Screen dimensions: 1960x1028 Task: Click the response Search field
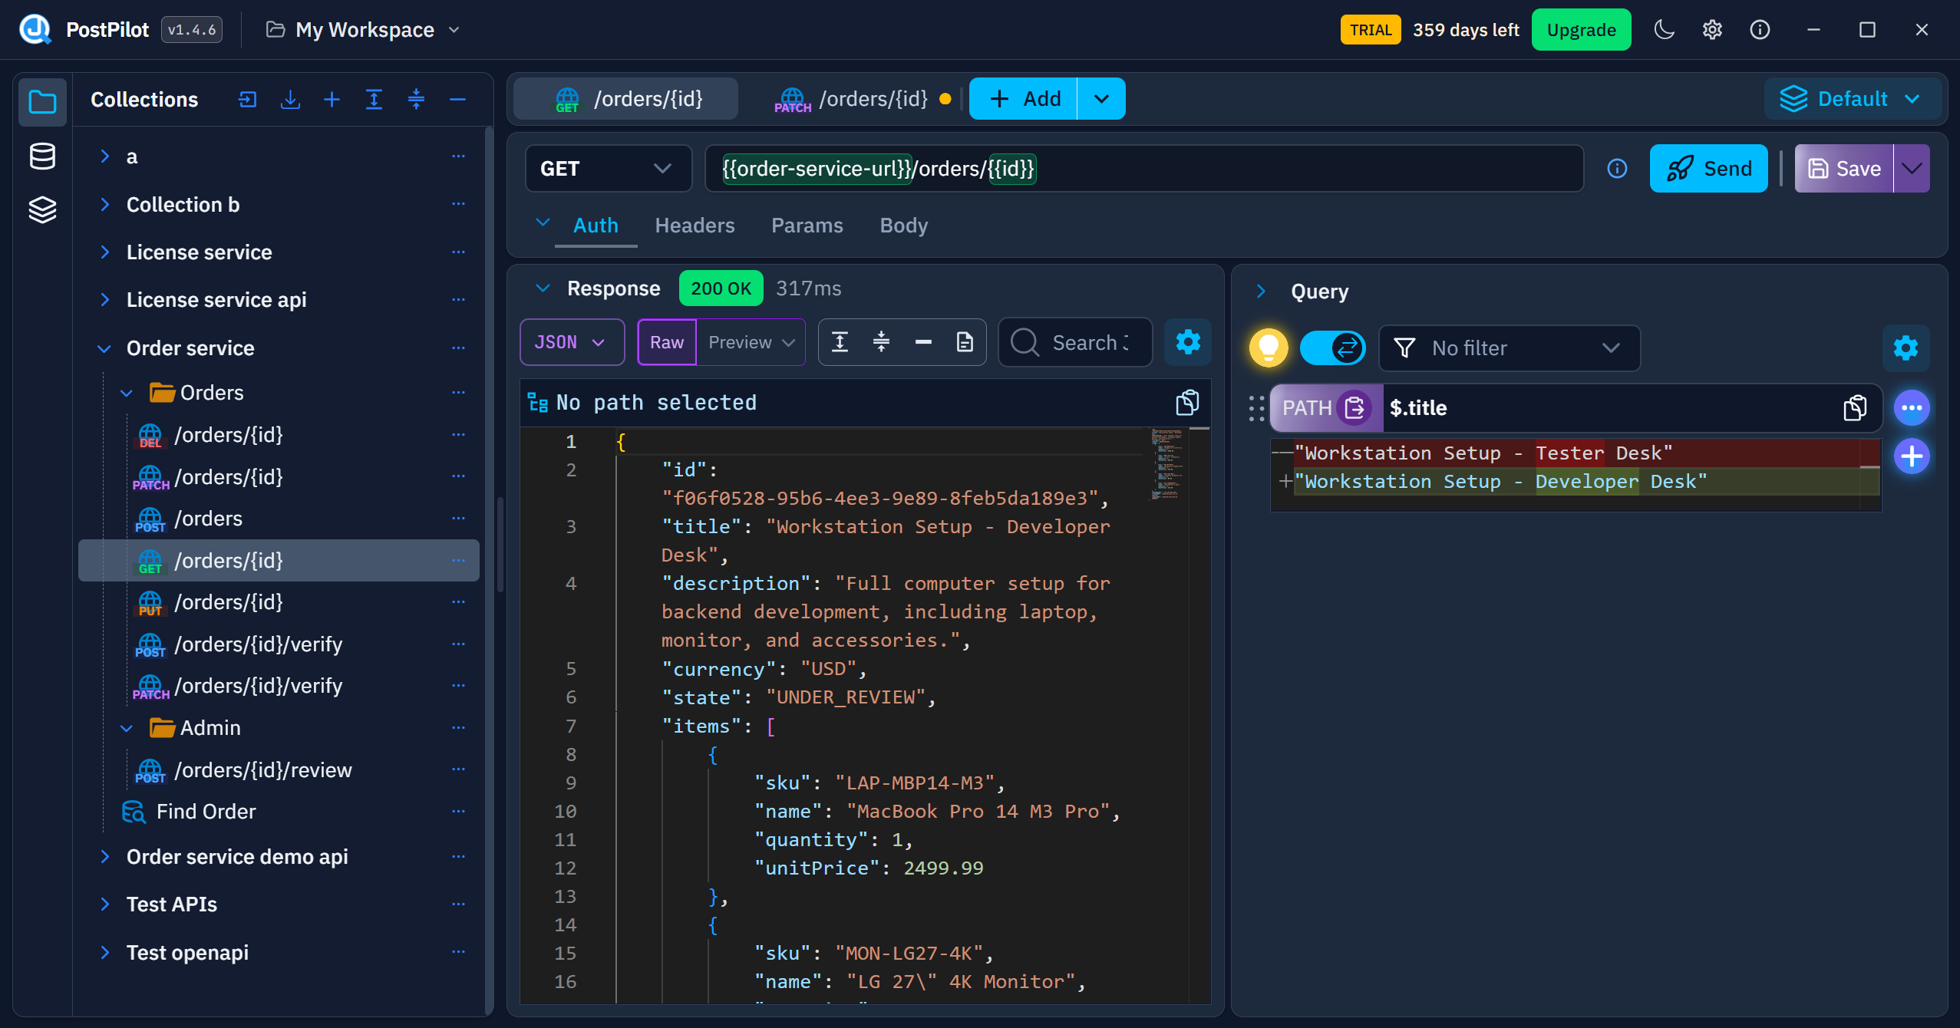(1075, 342)
